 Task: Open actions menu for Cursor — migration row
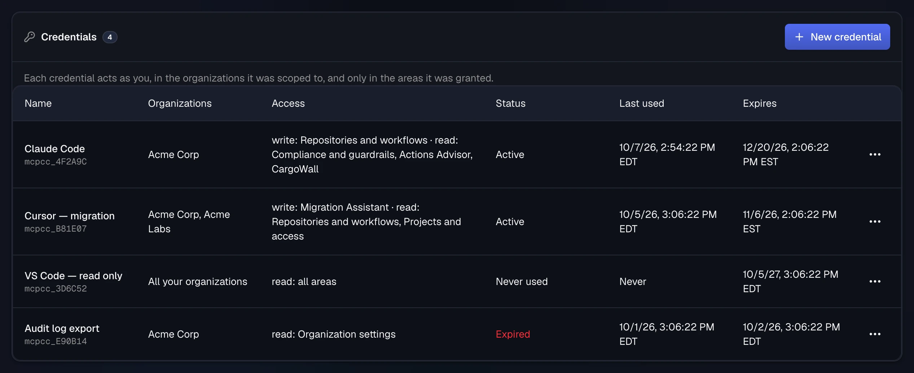[875, 221]
